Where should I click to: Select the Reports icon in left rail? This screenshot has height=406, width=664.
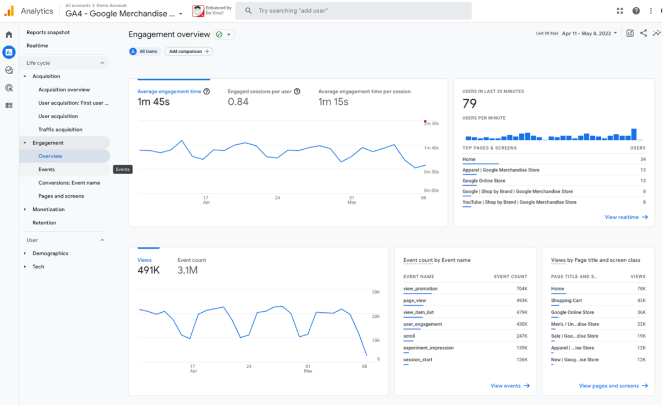pyautogui.click(x=9, y=52)
